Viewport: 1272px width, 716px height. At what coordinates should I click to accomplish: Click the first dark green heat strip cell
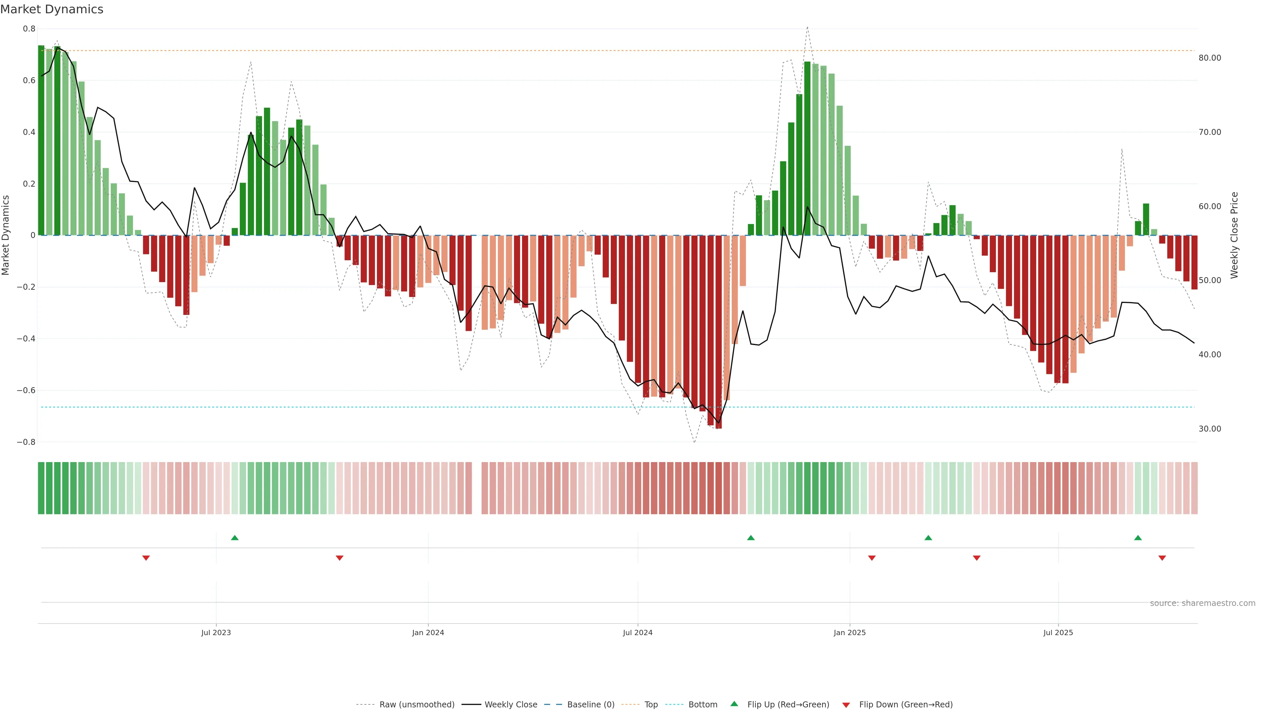pos(41,488)
